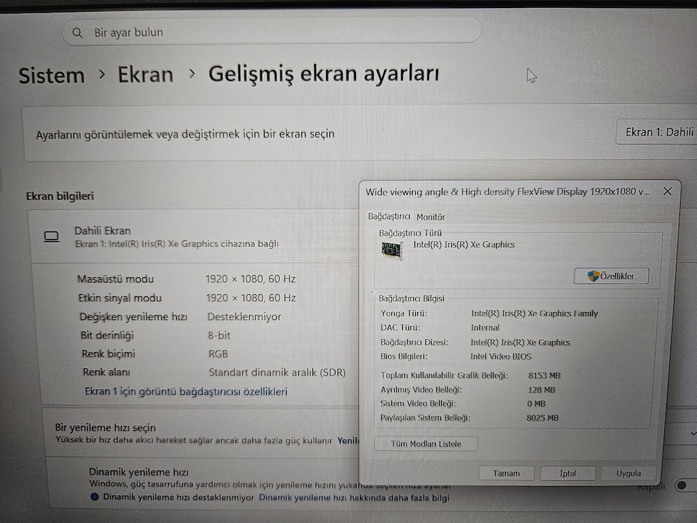Click 'Standart dinamik aralık (SDR)' value
The width and height of the screenshot is (697, 523).
pos(278,373)
